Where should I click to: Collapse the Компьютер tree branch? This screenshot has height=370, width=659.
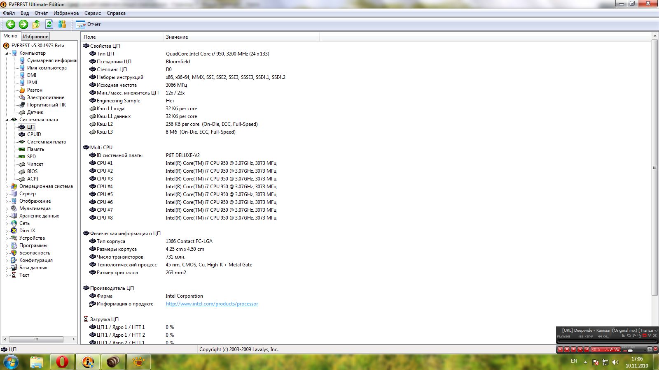(7, 53)
